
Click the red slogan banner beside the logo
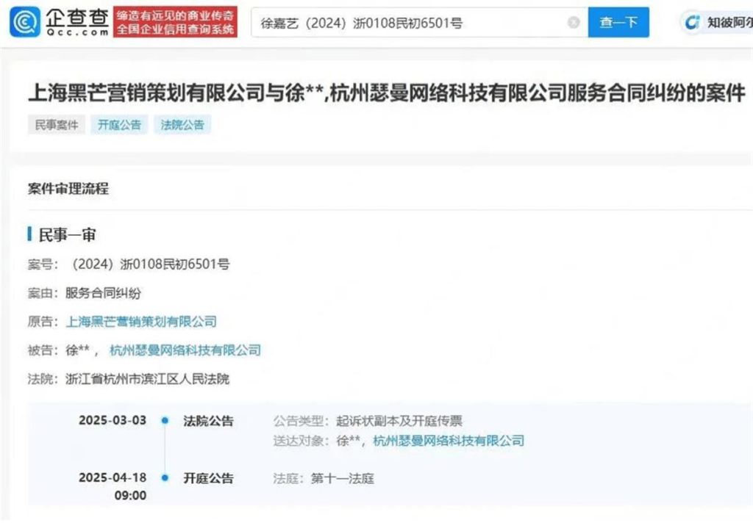pos(176,22)
